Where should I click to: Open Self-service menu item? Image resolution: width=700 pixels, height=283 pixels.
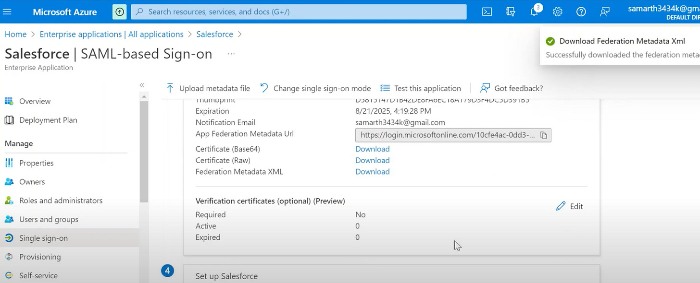[x=38, y=275]
